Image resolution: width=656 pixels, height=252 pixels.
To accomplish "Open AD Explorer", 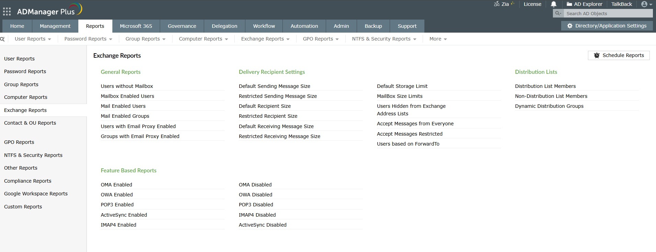I will pyautogui.click(x=585, y=4).
